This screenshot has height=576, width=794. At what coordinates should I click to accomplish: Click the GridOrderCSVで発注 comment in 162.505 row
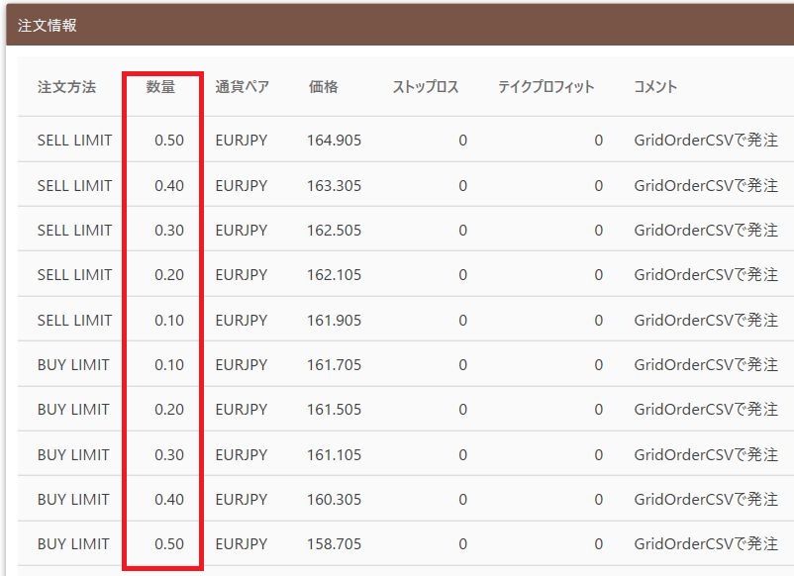(706, 231)
